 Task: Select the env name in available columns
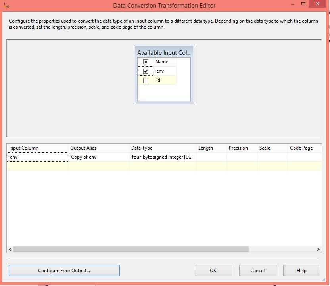(160, 71)
